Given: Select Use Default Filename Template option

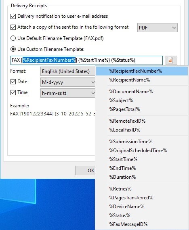Looking at the screenshot, I should click(13, 38).
